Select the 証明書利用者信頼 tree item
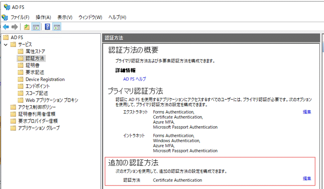Viewport: 324px width, 189px height. pyautogui.click(x=37, y=114)
